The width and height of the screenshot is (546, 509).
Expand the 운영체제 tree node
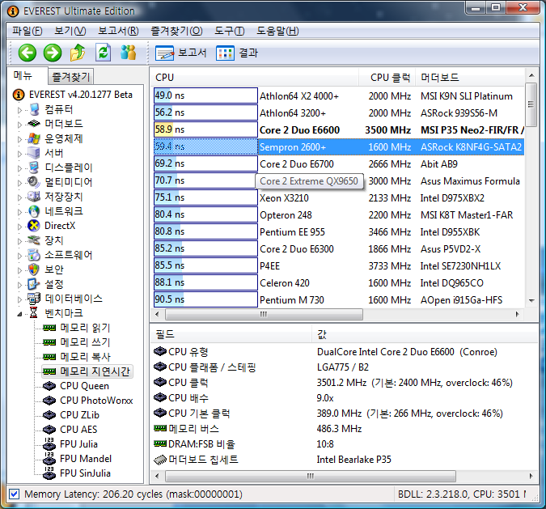[x=20, y=139]
